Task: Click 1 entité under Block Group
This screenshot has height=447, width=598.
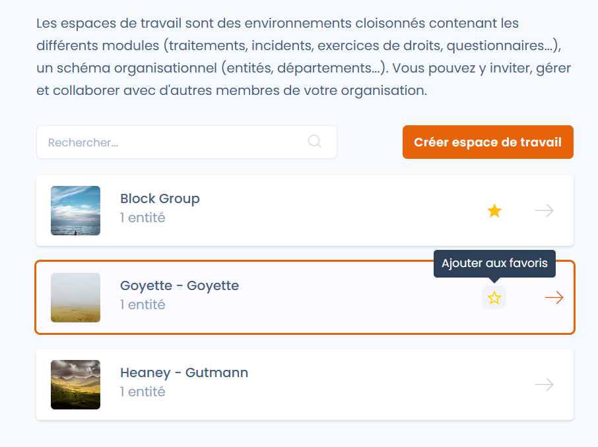Action: coord(143,218)
